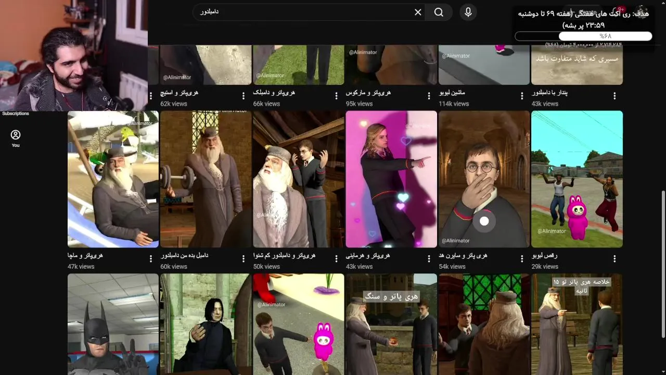Play the Dumbledore on beach chair short

point(113,179)
